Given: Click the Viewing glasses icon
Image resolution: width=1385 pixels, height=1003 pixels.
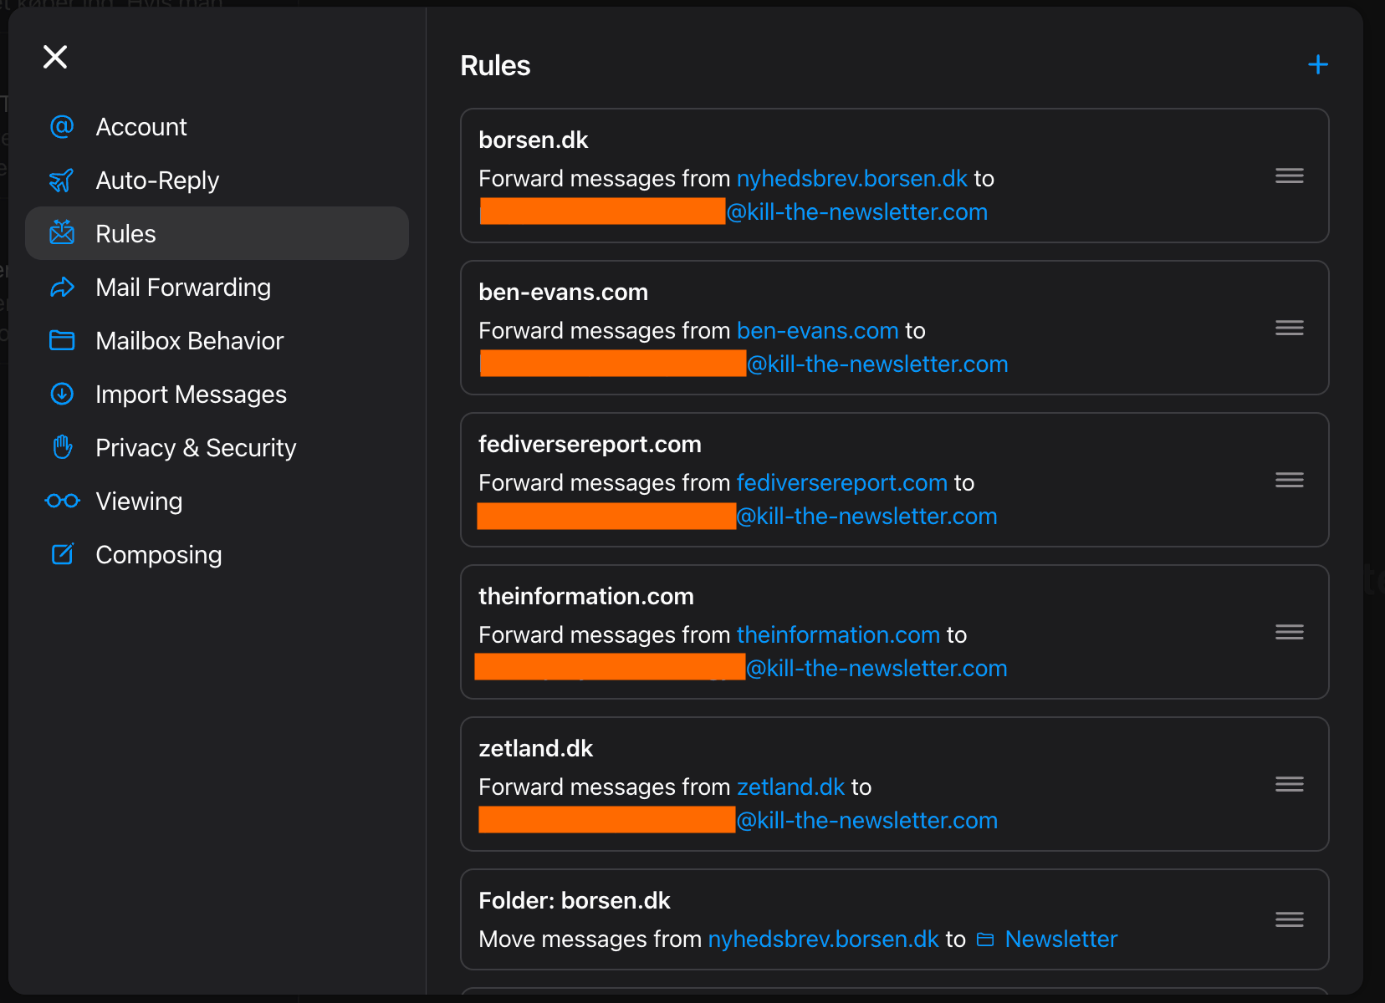Looking at the screenshot, I should (62, 501).
